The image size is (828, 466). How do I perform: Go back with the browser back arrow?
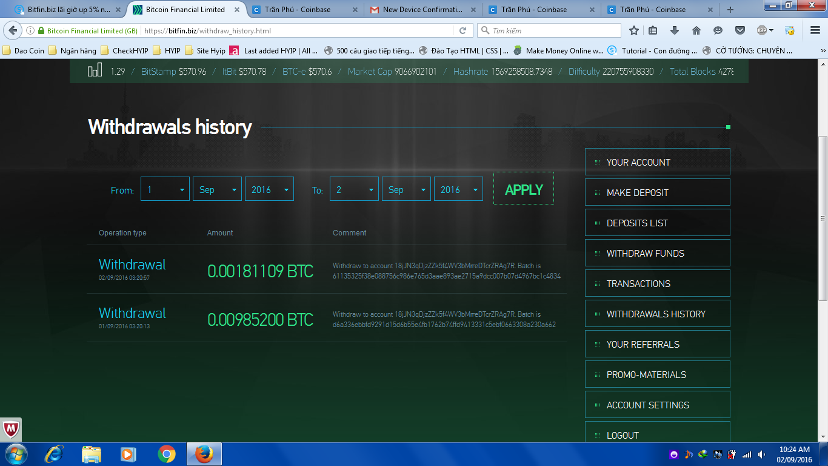(x=13, y=30)
